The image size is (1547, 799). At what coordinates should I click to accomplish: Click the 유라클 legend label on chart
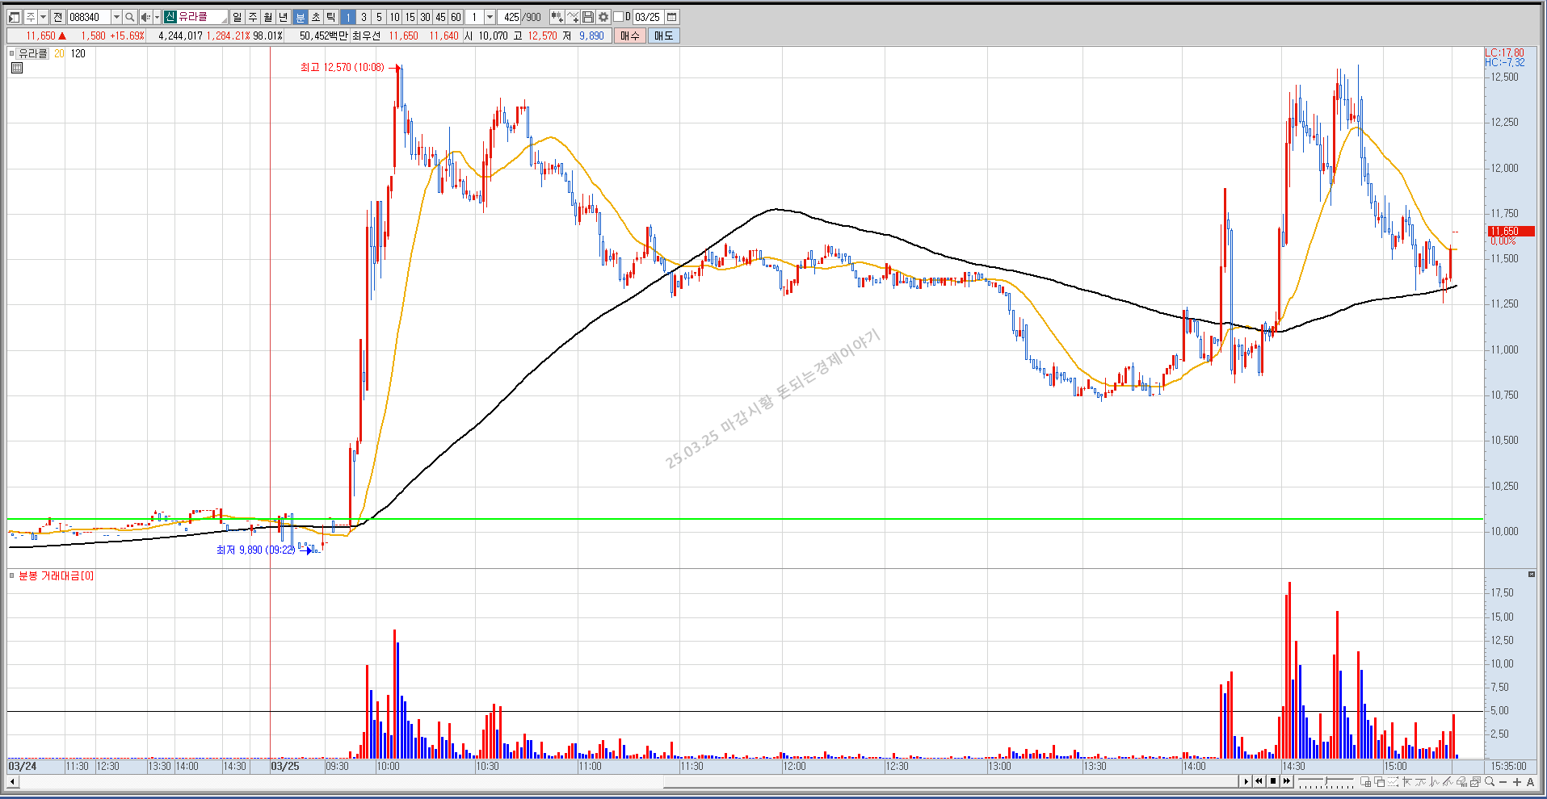pyautogui.click(x=33, y=53)
